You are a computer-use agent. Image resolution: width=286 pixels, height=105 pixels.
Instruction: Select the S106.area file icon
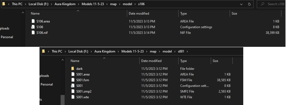click(33, 21)
